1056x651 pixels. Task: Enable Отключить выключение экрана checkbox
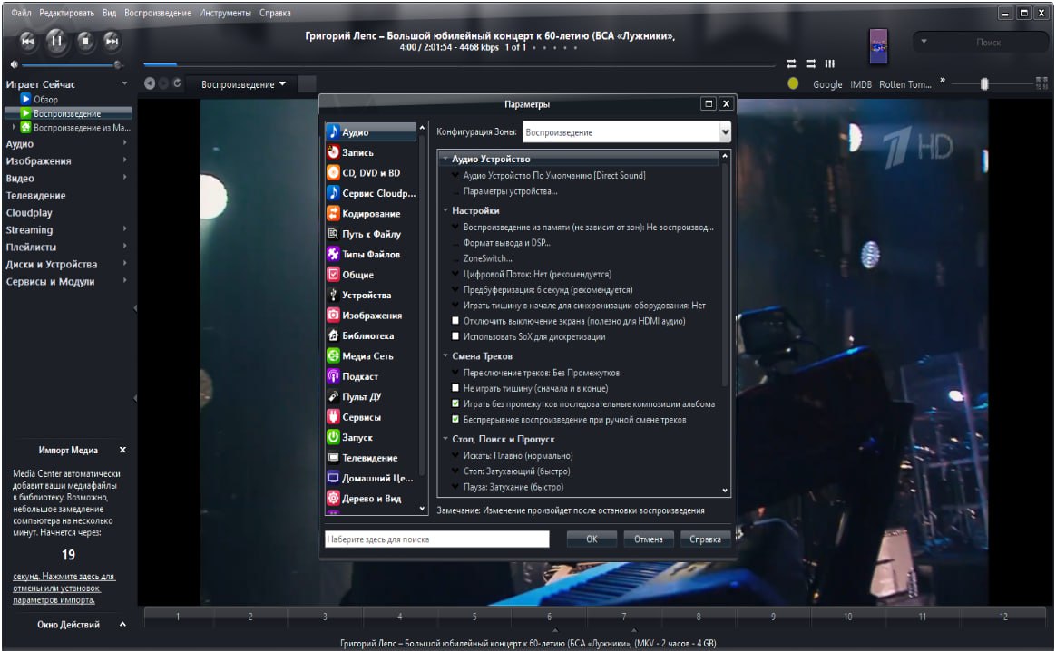click(x=456, y=321)
